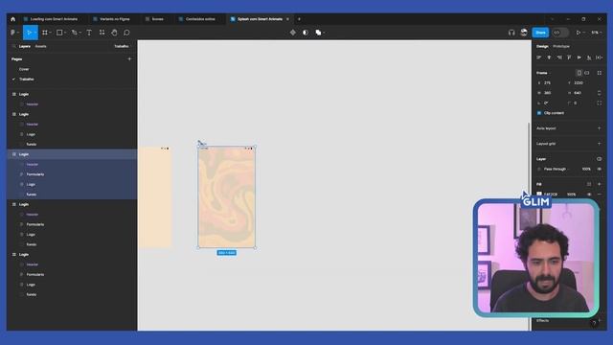Go to the Figma home icon
Image resolution: width=613 pixels, height=345 pixels.
click(x=12, y=19)
